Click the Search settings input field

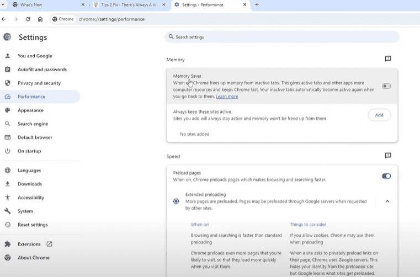pyautogui.click(x=281, y=37)
